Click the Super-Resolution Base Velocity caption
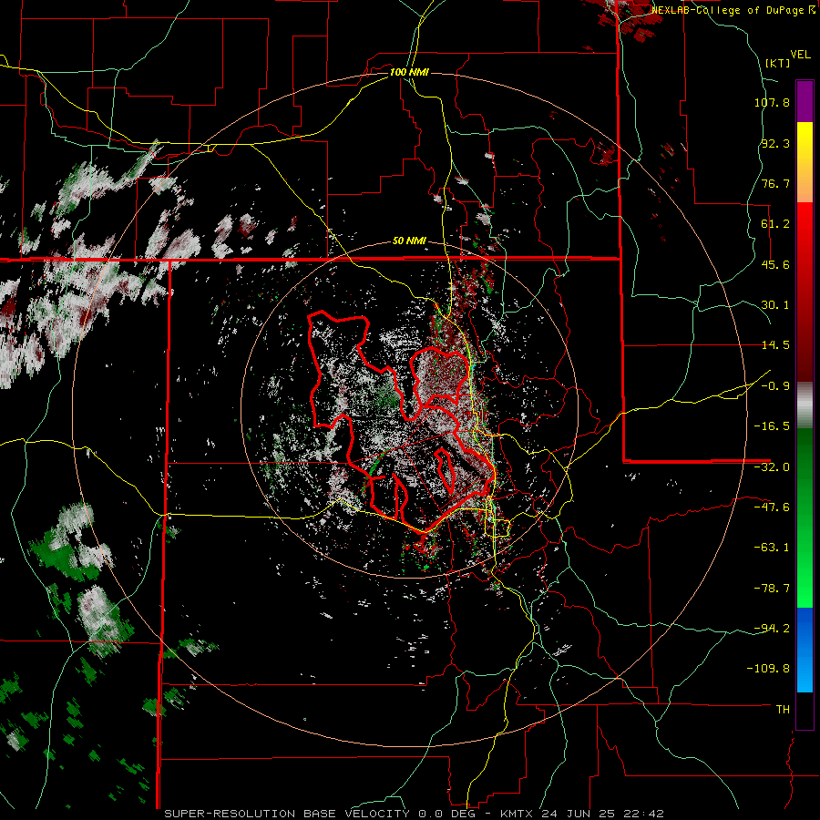820x820 pixels. [415, 814]
